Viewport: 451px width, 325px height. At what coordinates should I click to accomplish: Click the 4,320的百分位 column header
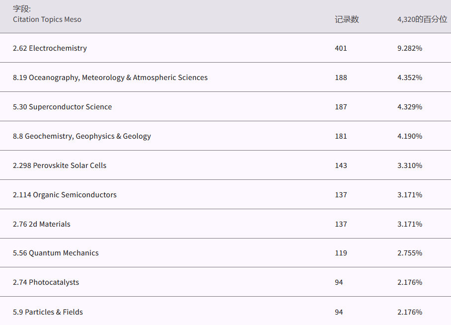pos(422,19)
